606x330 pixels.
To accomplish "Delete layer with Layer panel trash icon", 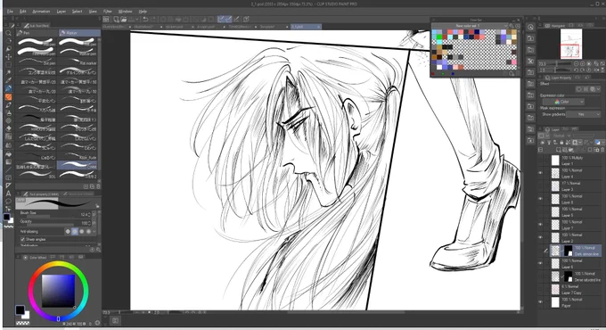I will point(602,150).
